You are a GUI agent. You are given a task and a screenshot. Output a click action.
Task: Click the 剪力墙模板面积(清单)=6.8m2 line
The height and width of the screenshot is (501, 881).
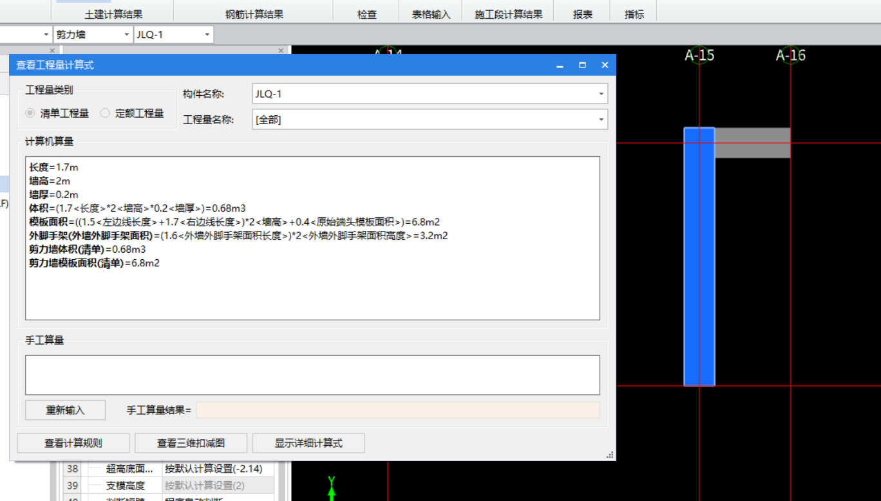coord(94,263)
